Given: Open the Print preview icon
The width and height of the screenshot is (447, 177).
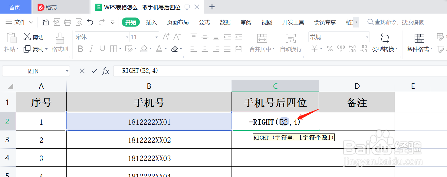Looking at the screenshot, I should click(x=79, y=22).
